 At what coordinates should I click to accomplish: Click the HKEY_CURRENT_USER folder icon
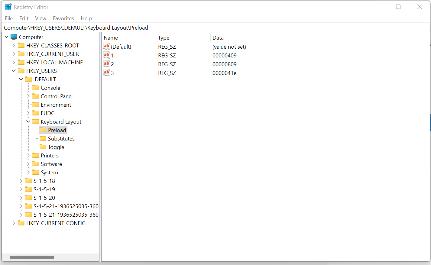[21, 54]
